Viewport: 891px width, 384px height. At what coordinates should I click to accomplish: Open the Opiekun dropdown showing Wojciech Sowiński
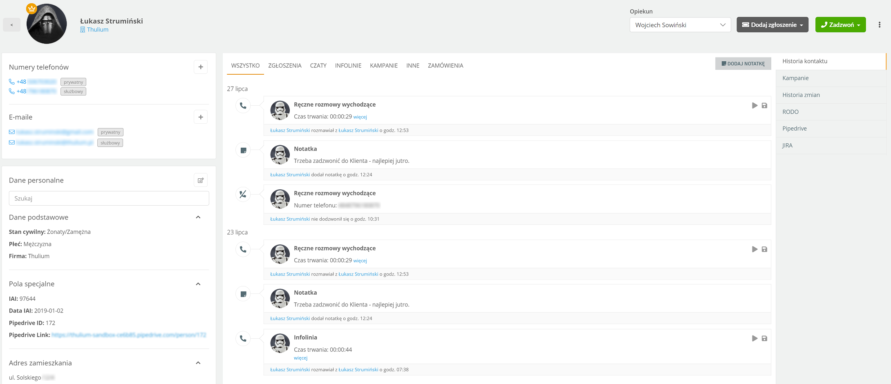680,25
